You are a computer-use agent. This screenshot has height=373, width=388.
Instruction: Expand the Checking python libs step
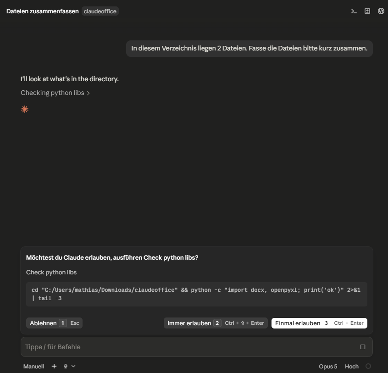tap(55, 93)
